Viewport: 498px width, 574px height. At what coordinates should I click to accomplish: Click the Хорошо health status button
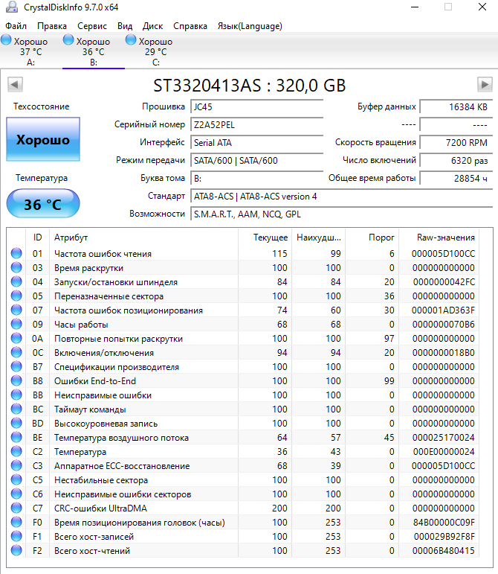point(43,139)
